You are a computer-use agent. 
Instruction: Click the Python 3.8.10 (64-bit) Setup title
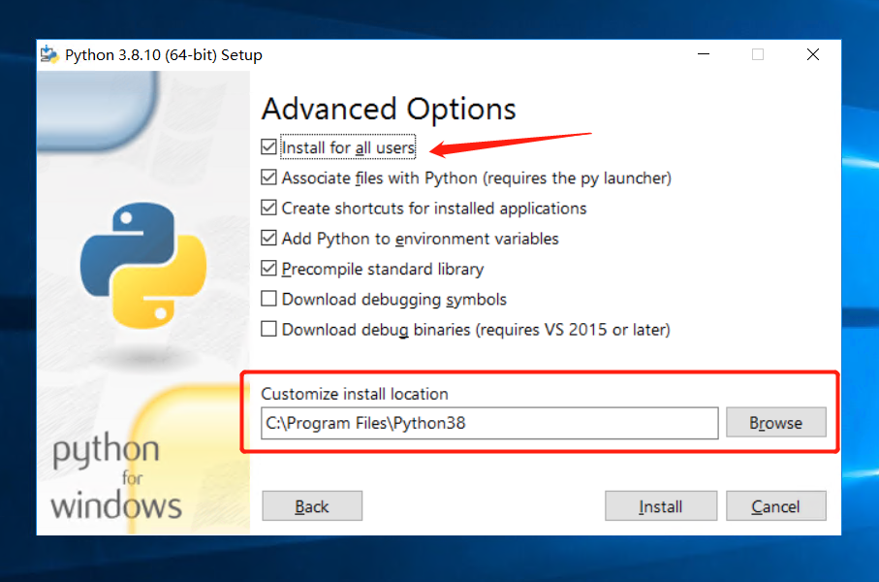(x=164, y=55)
